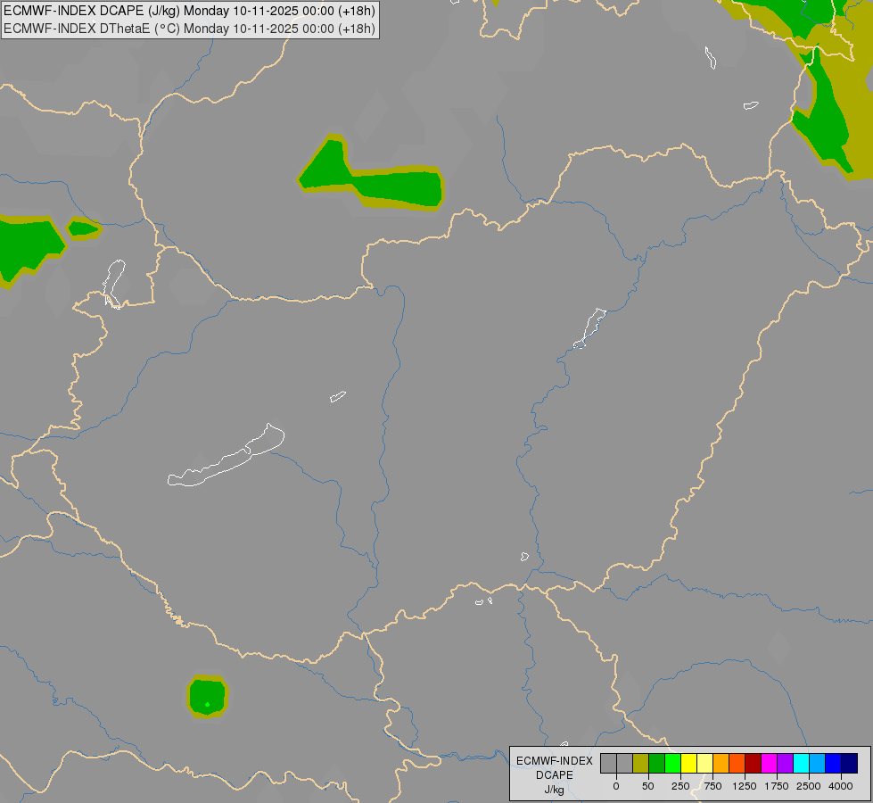873x803 pixels.
Task: Click the "50" legend value
Action: pos(648,786)
